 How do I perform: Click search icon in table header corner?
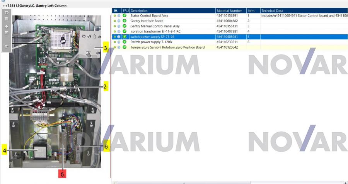115,10
